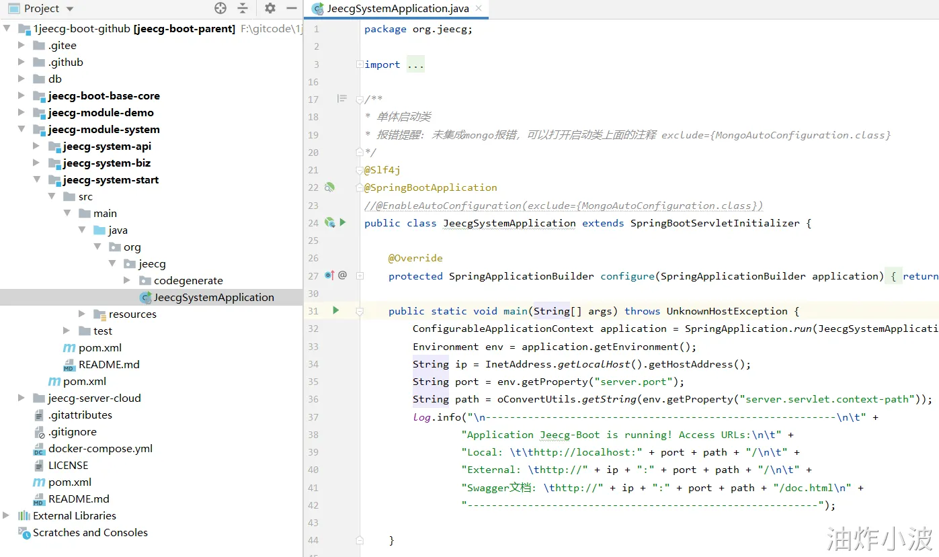Click override gutter icon on line 27
The height and width of the screenshot is (557, 939).
click(x=329, y=275)
